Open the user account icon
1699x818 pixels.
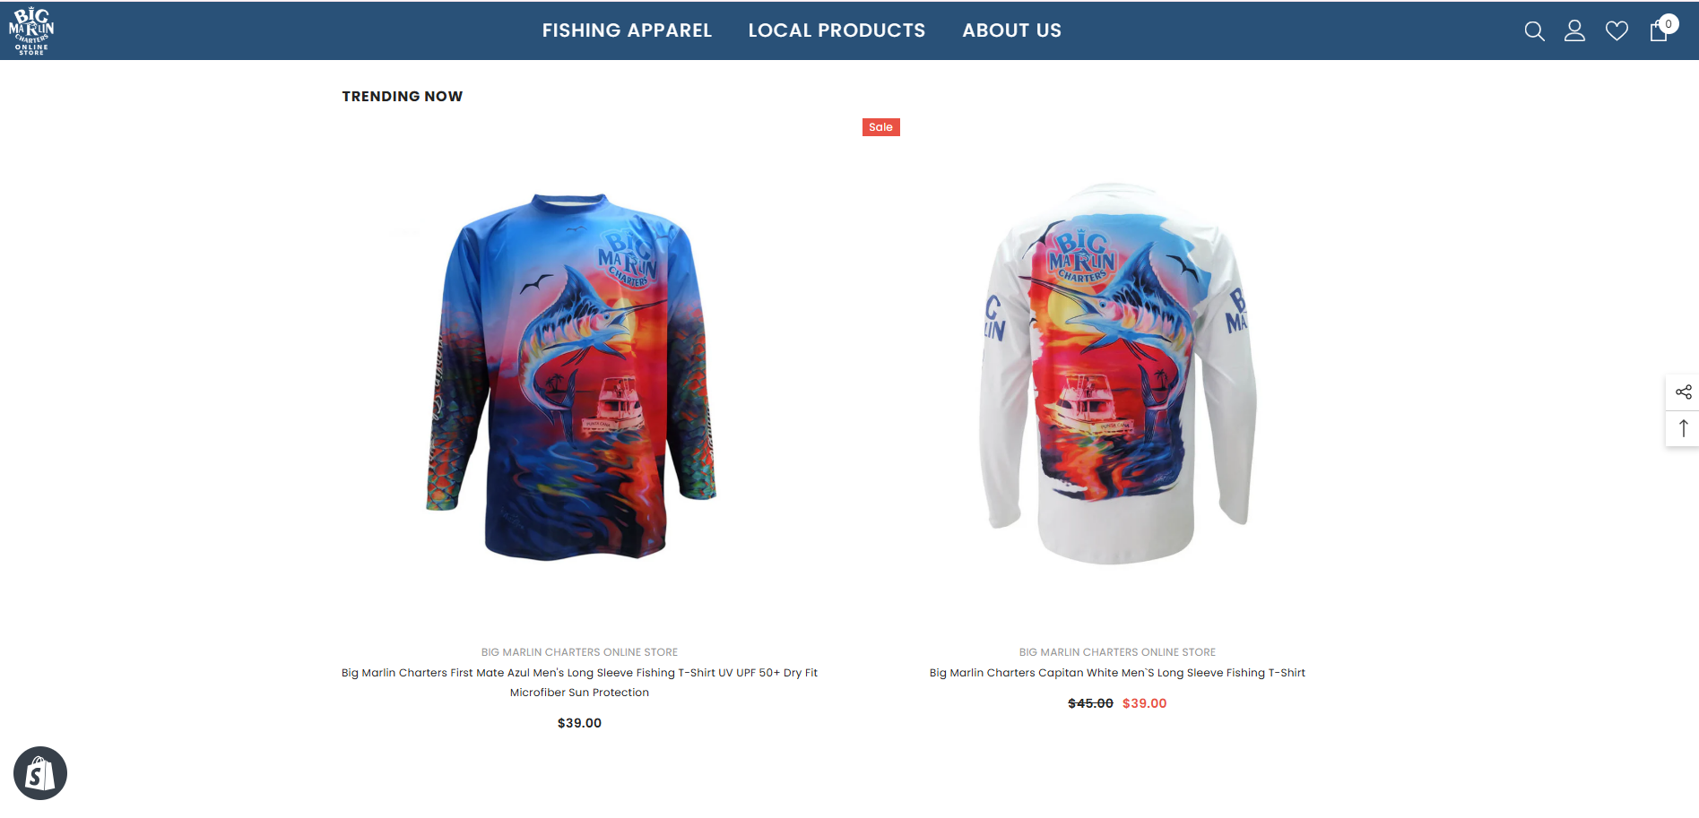coord(1574,31)
